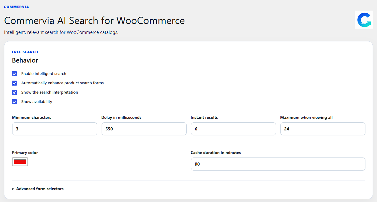The image size is (377, 202).
Task: Click the FREE SEARCH section label
Action: pyautogui.click(x=25, y=52)
